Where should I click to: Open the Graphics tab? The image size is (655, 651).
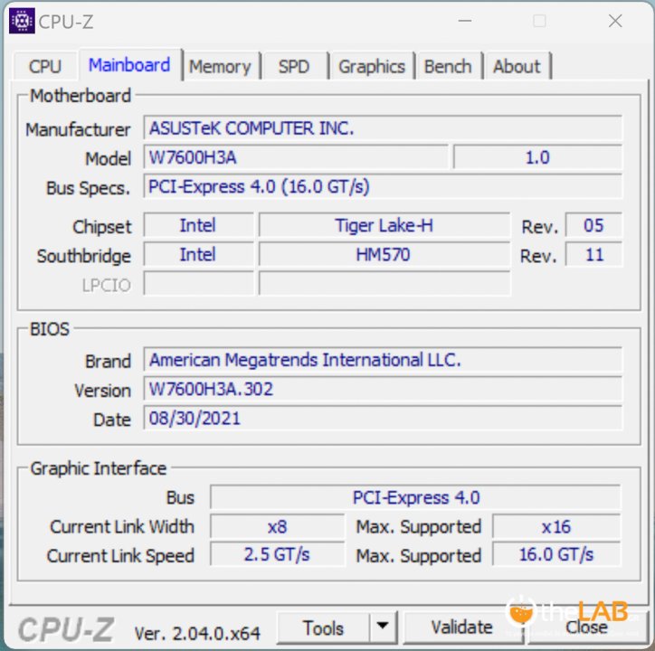pyautogui.click(x=372, y=66)
